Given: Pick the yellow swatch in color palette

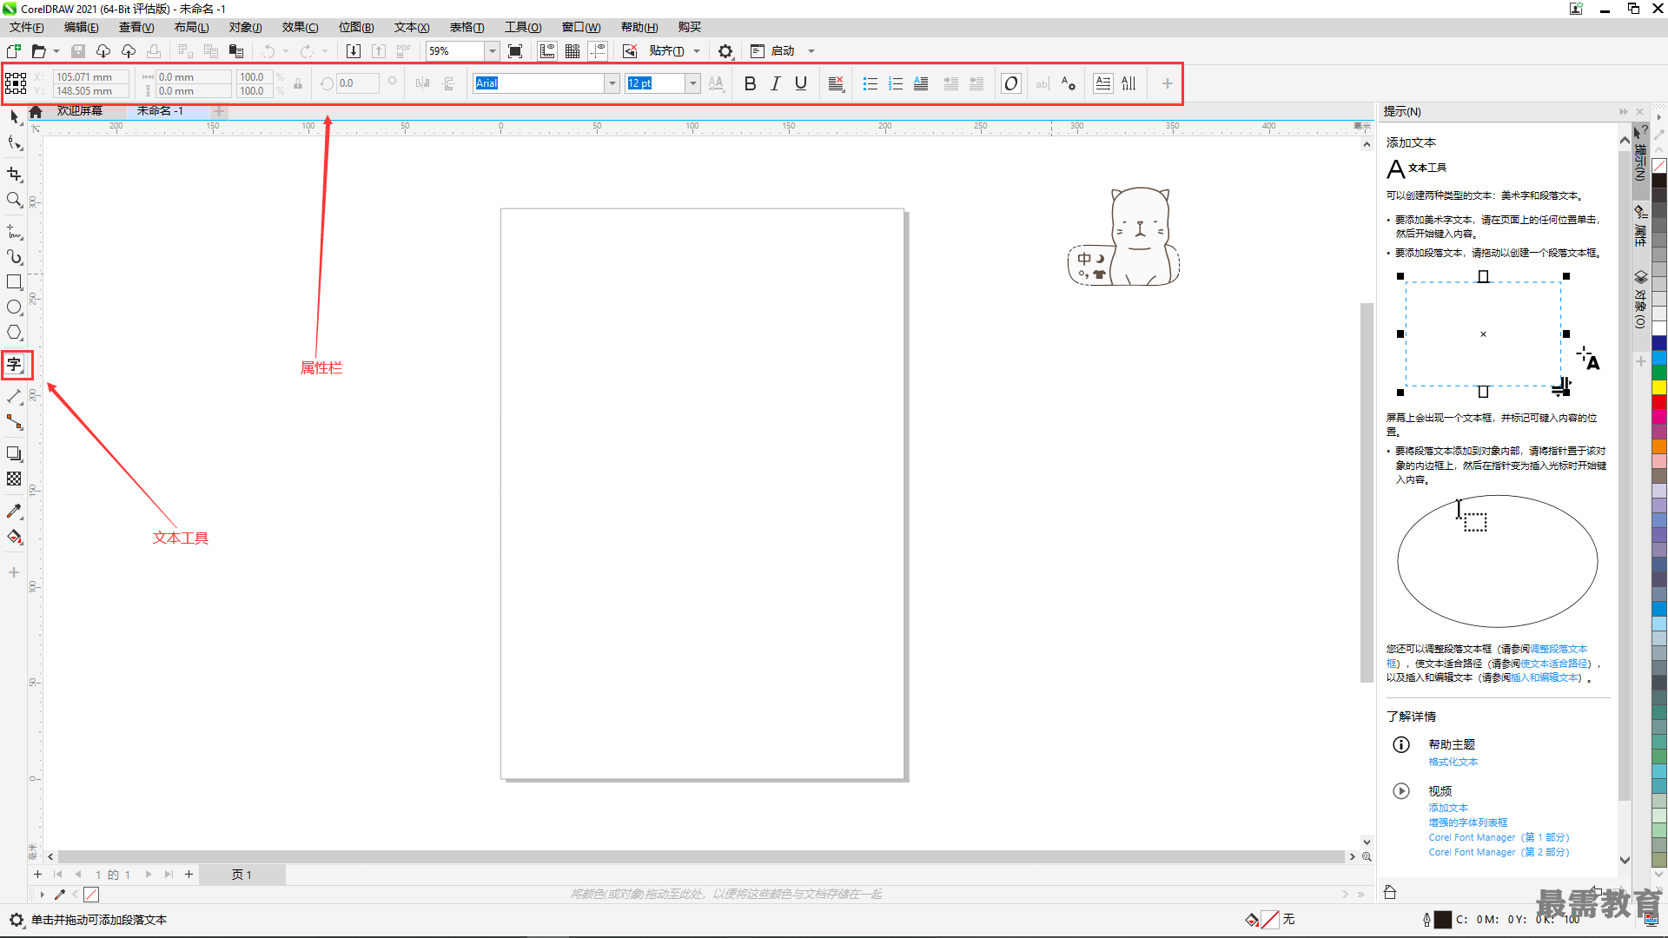Looking at the screenshot, I should [1658, 387].
